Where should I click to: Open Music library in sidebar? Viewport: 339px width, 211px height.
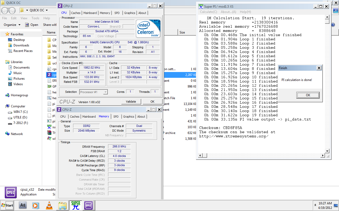(18, 73)
